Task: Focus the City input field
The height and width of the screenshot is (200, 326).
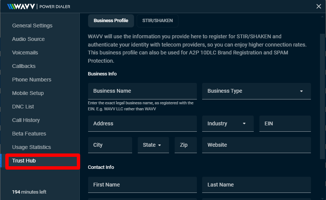Action: click(110, 145)
